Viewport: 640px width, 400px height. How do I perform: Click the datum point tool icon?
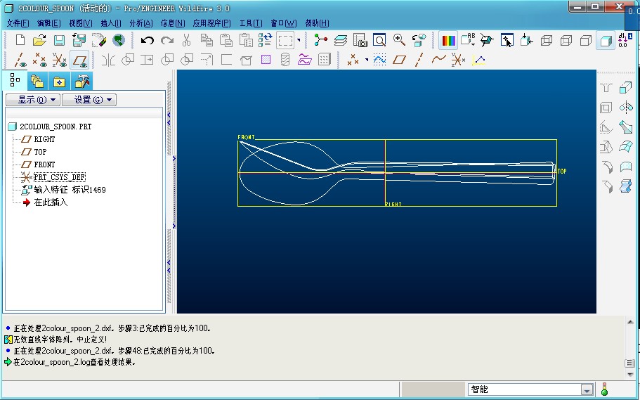[x=353, y=60]
